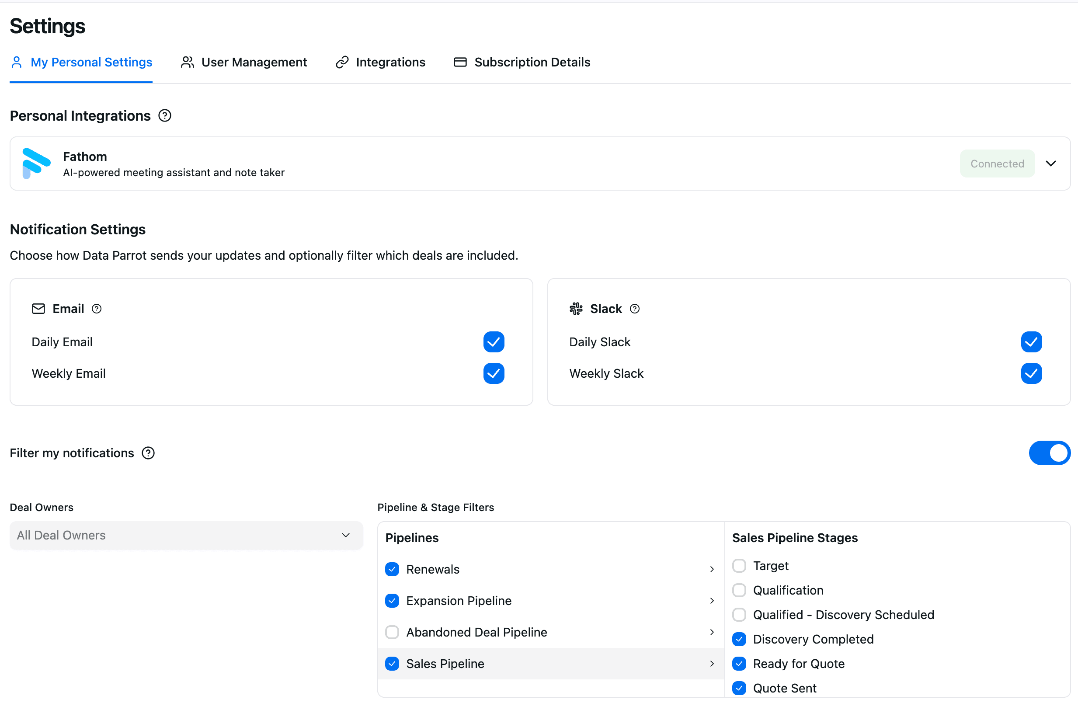
Task: Open the All Deal Owners dropdown
Action: coord(186,535)
